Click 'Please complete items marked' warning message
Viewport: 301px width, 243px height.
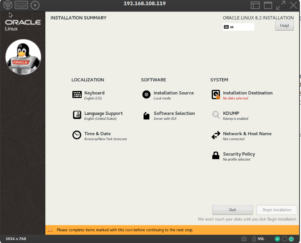(x=125, y=230)
